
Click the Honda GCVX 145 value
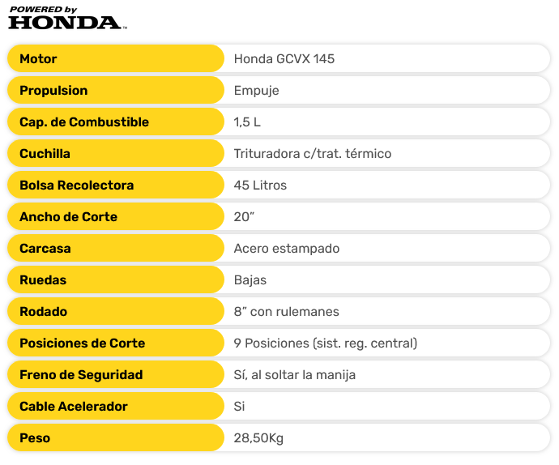tap(284, 58)
